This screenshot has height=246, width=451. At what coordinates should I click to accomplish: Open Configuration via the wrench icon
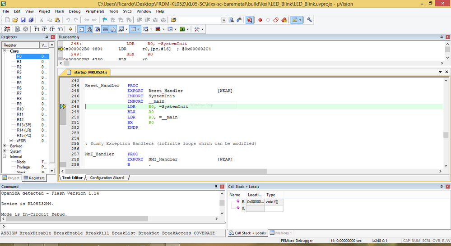(x=309, y=20)
